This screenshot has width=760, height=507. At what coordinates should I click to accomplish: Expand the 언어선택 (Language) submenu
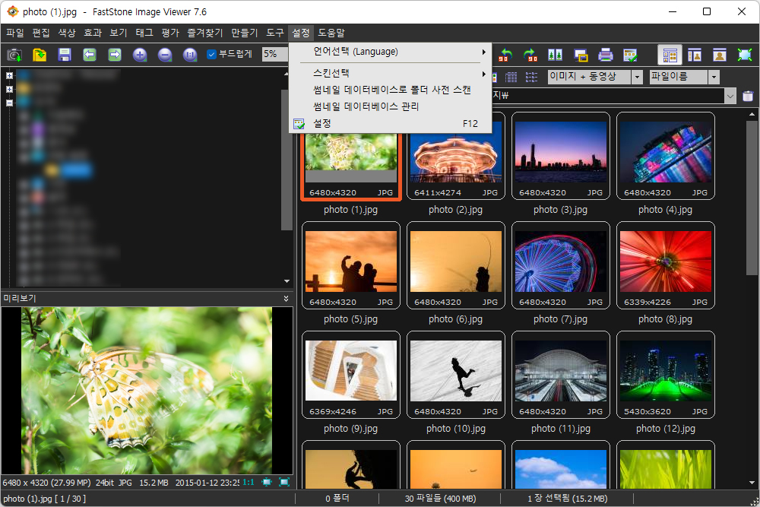pyautogui.click(x=390, y=52)
